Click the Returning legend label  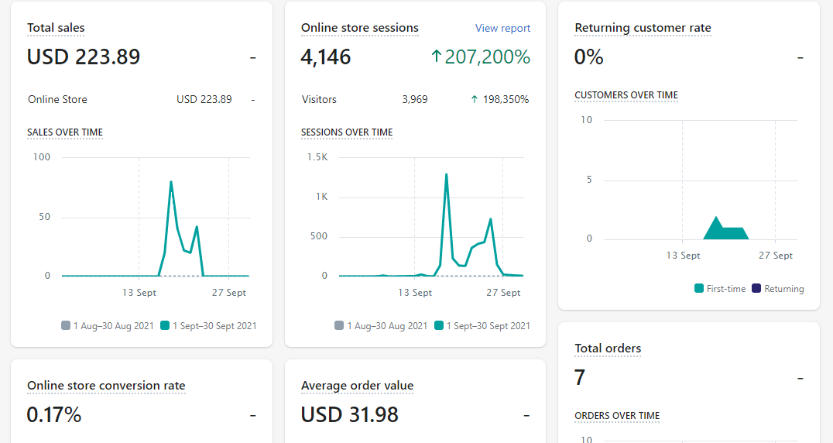[x=784, y=288]
